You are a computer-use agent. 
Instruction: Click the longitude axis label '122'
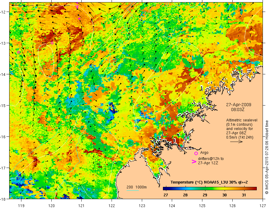pos(112,206)
